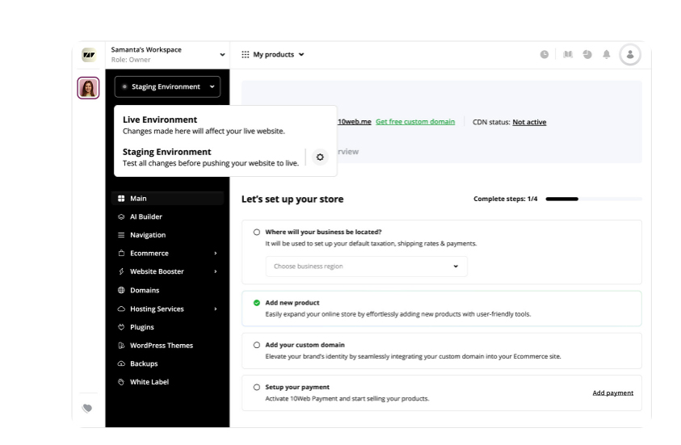Image resolution: width=681 pixels, height=445 pixels.
Task: Open the notifications bell icon
Action: 607,55
